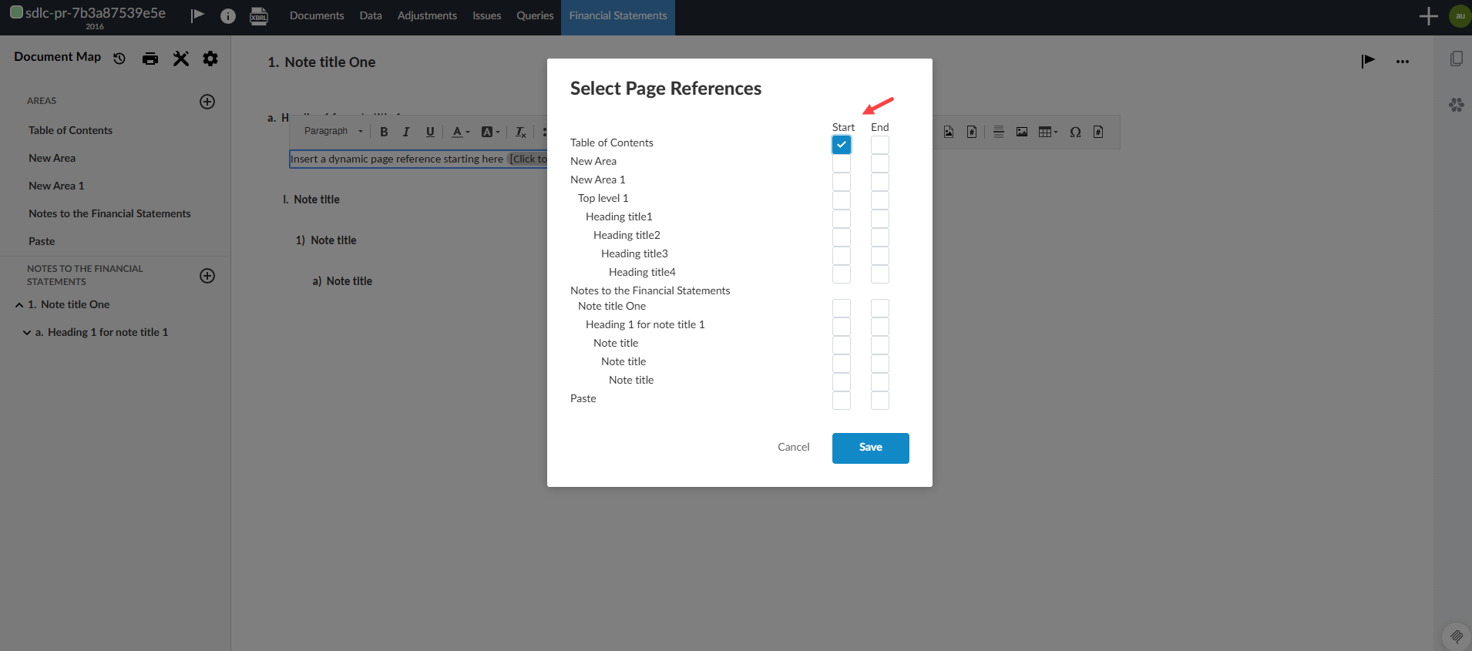Check End for Heading 1 for note title 1
This screenshot has width=1472, height=651.
[x=880, y=327]
